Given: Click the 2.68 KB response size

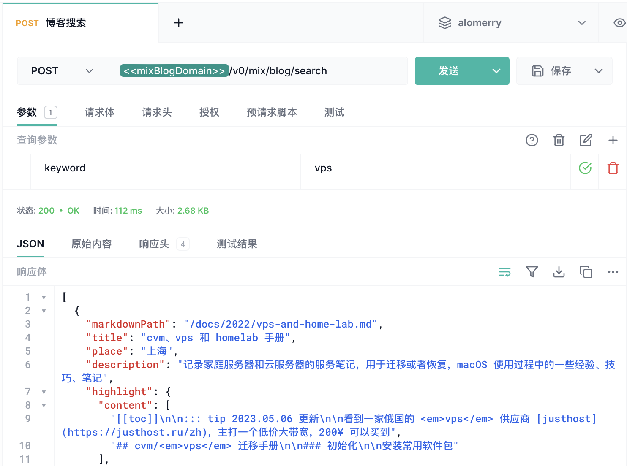Looking at the screenshot, I should click(193, 211).
